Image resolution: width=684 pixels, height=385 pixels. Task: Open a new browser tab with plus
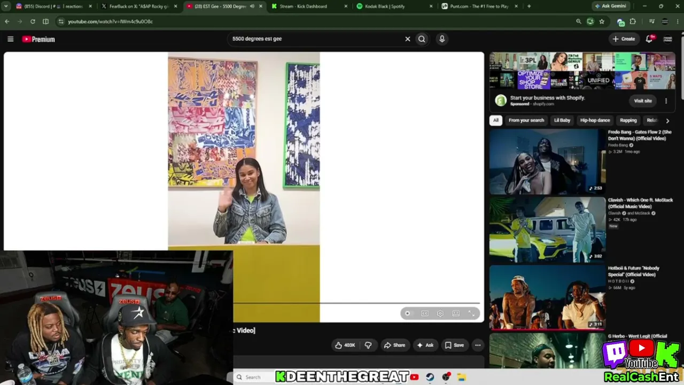(x=529, y=6)
